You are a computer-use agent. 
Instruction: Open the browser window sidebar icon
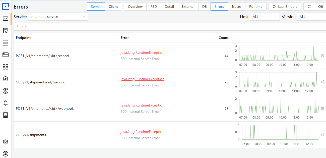click(x=6, y=55)
